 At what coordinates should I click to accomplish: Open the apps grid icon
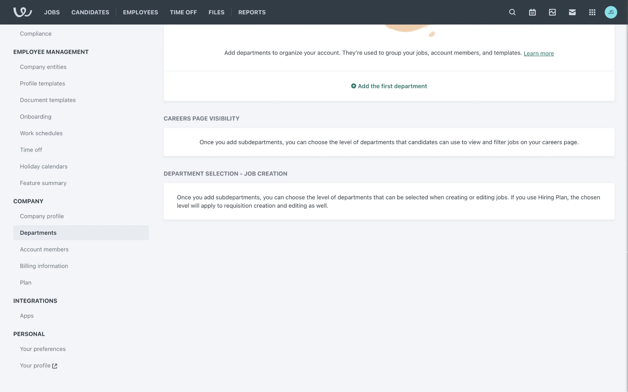[x=592, y=12]
